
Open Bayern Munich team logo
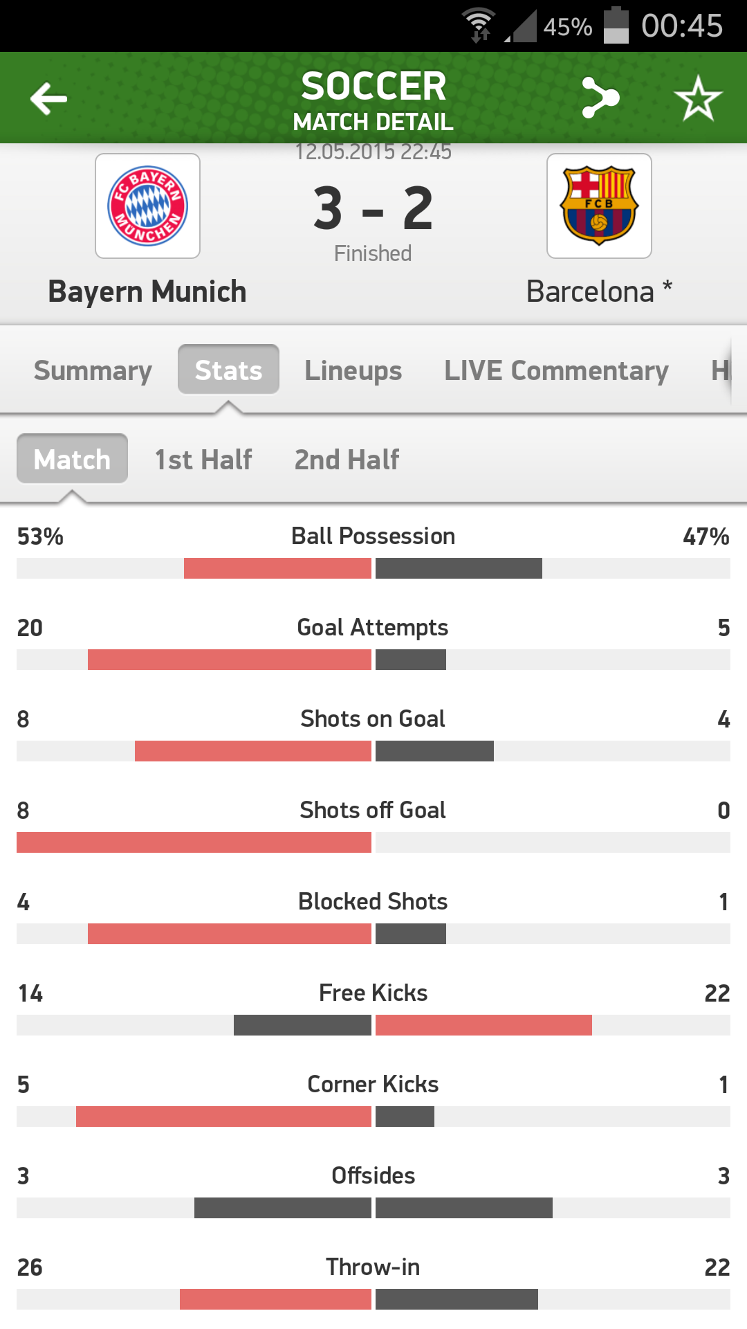coord(147,206)
